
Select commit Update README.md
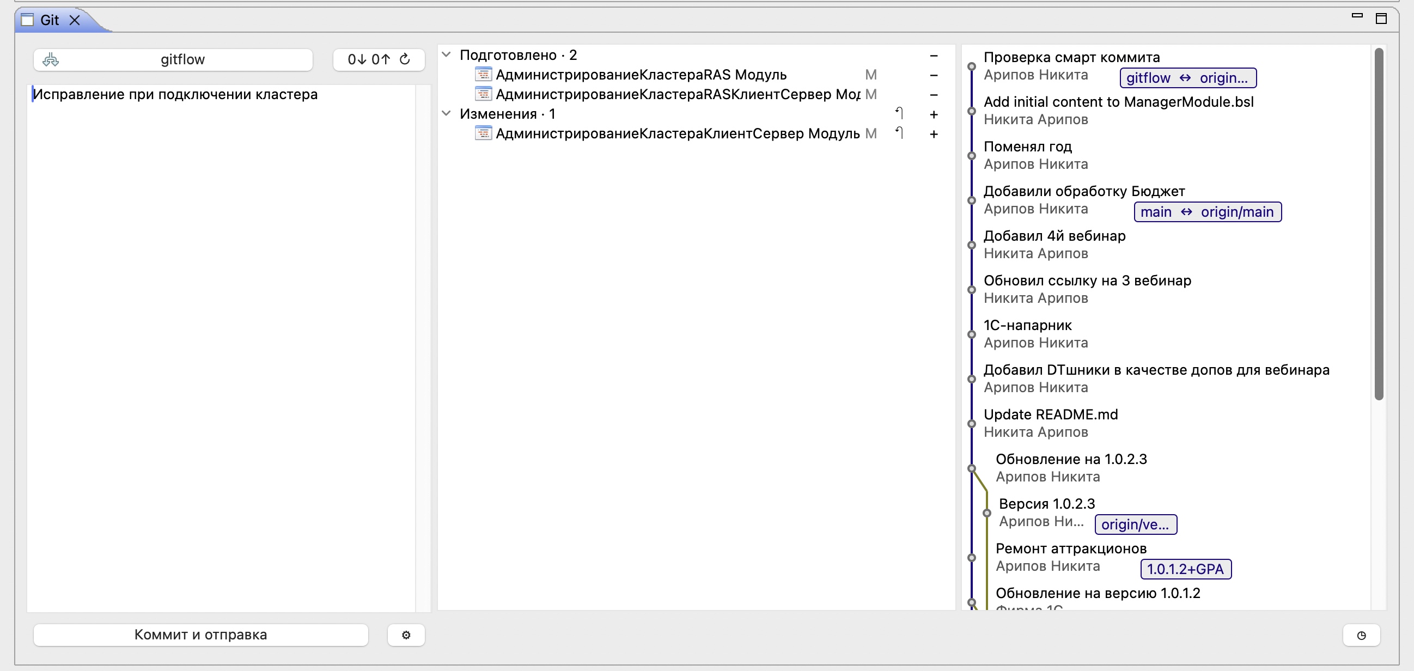[1051, 414]
